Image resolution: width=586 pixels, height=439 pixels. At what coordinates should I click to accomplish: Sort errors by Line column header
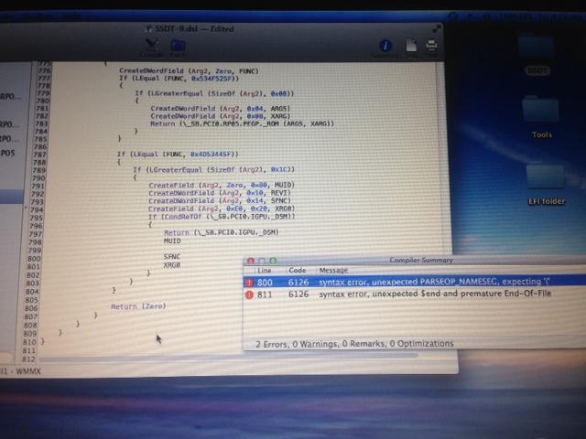[265, 272]
